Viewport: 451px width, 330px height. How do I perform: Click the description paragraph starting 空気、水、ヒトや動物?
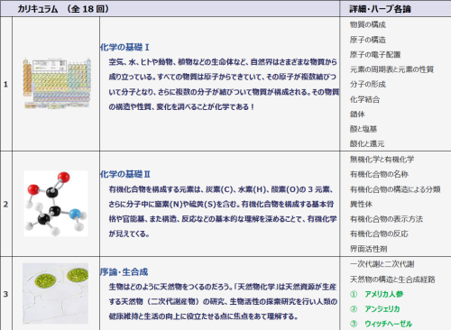(x=224, y=85)
